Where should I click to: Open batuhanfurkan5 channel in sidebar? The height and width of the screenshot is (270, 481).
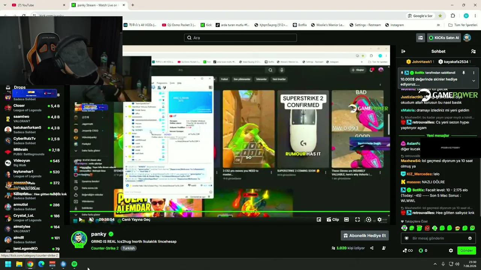point(32,130)
